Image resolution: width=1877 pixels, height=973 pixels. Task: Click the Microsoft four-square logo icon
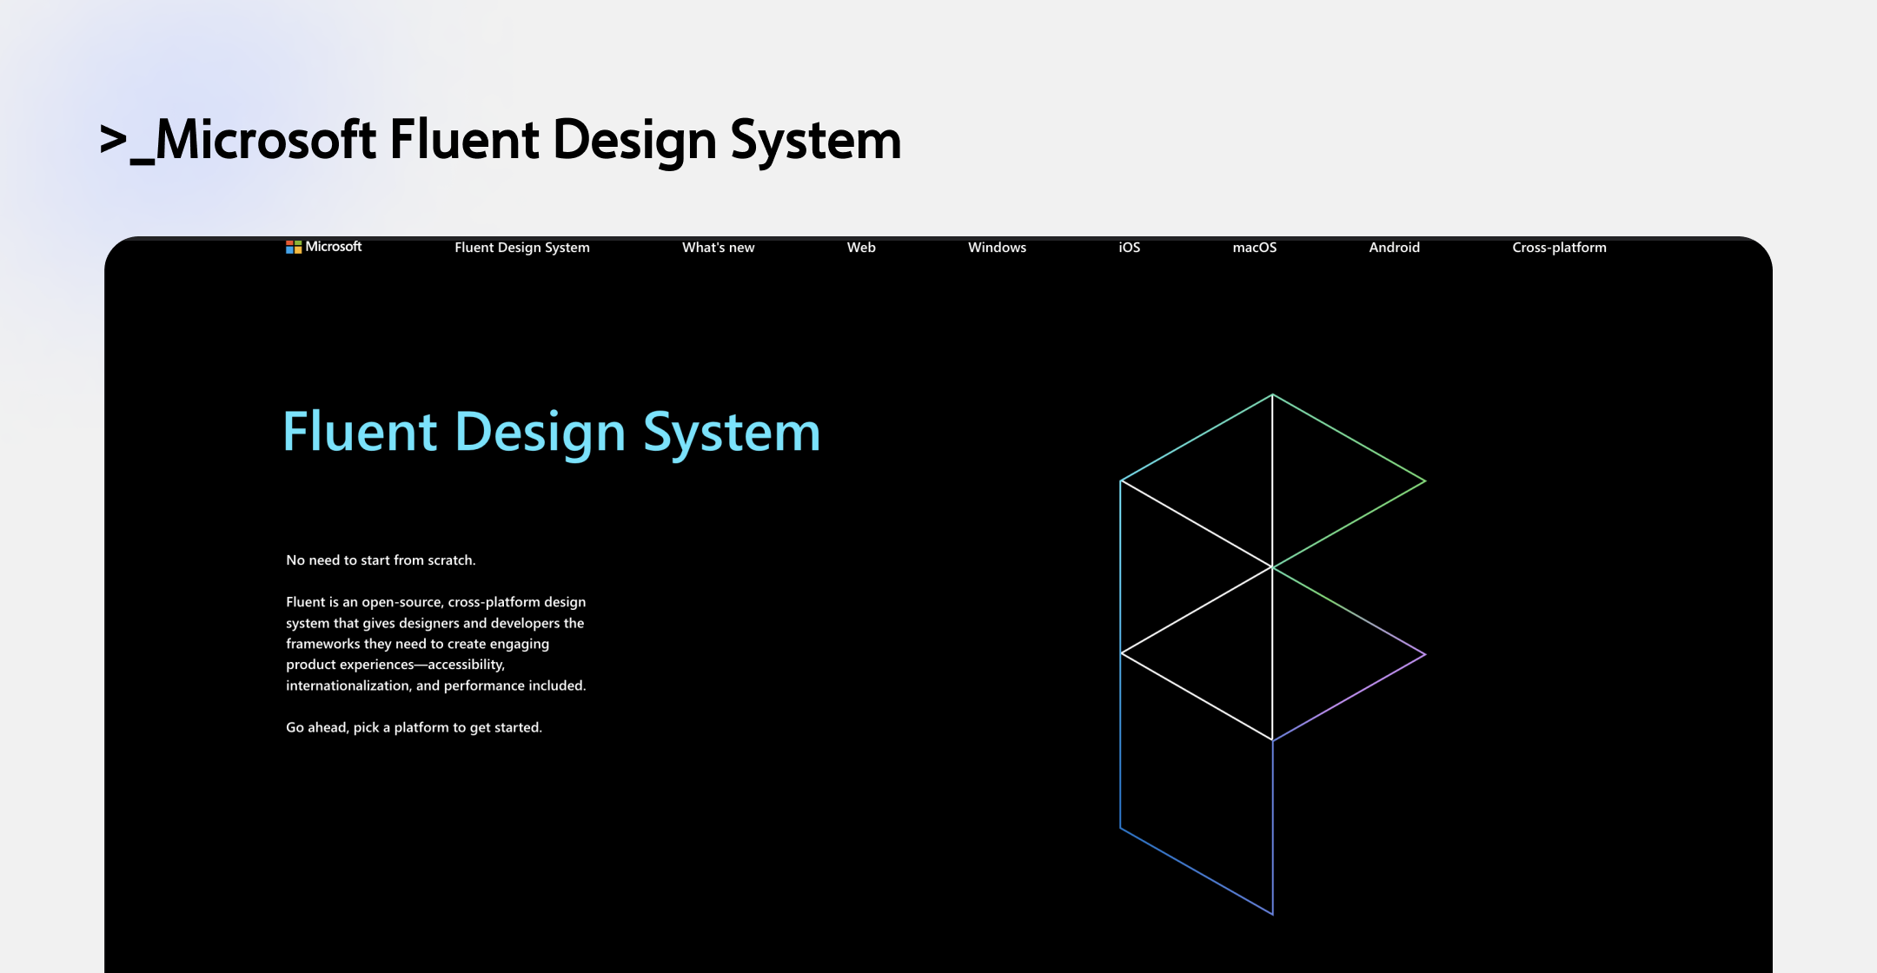coord(294,248)
